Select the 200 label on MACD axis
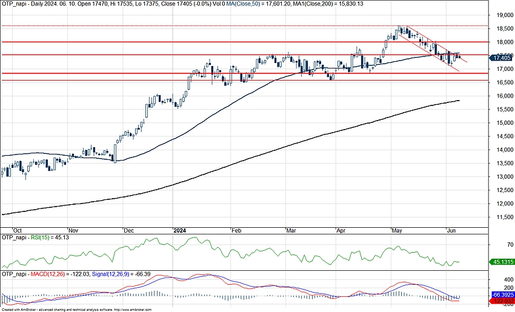Viewport: 515px width, 312px height. coord(509,287)
